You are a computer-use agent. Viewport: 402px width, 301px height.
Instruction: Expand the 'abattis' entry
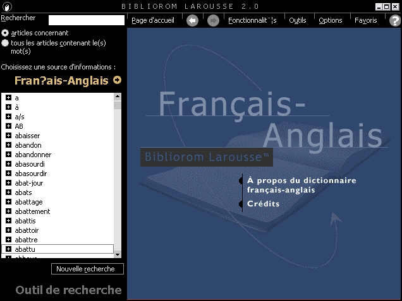coord(8,221)
